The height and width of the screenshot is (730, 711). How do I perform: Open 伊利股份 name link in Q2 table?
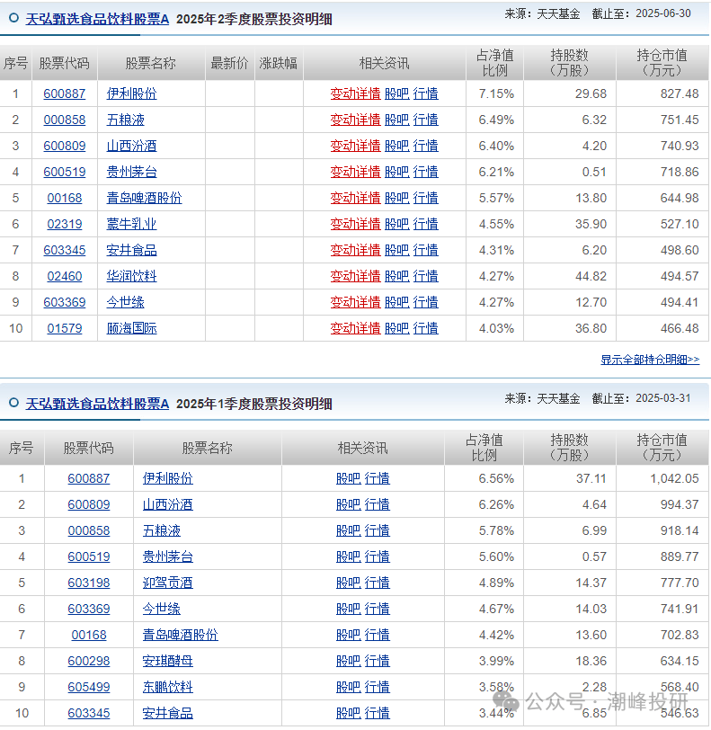(x=131, y=93)
